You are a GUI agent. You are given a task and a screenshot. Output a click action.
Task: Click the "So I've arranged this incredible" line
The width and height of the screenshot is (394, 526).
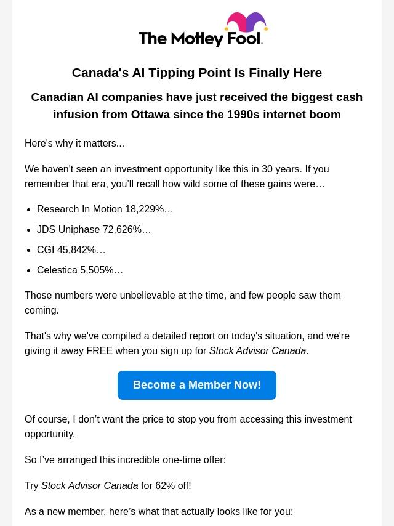125,459
